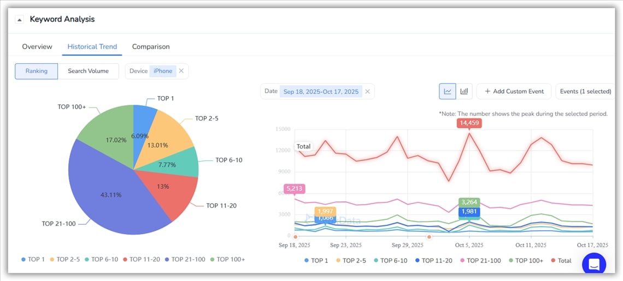Collapse the Keyword Analysis section arrow
This screenshot has width=623, height=281.
(20, 20)
